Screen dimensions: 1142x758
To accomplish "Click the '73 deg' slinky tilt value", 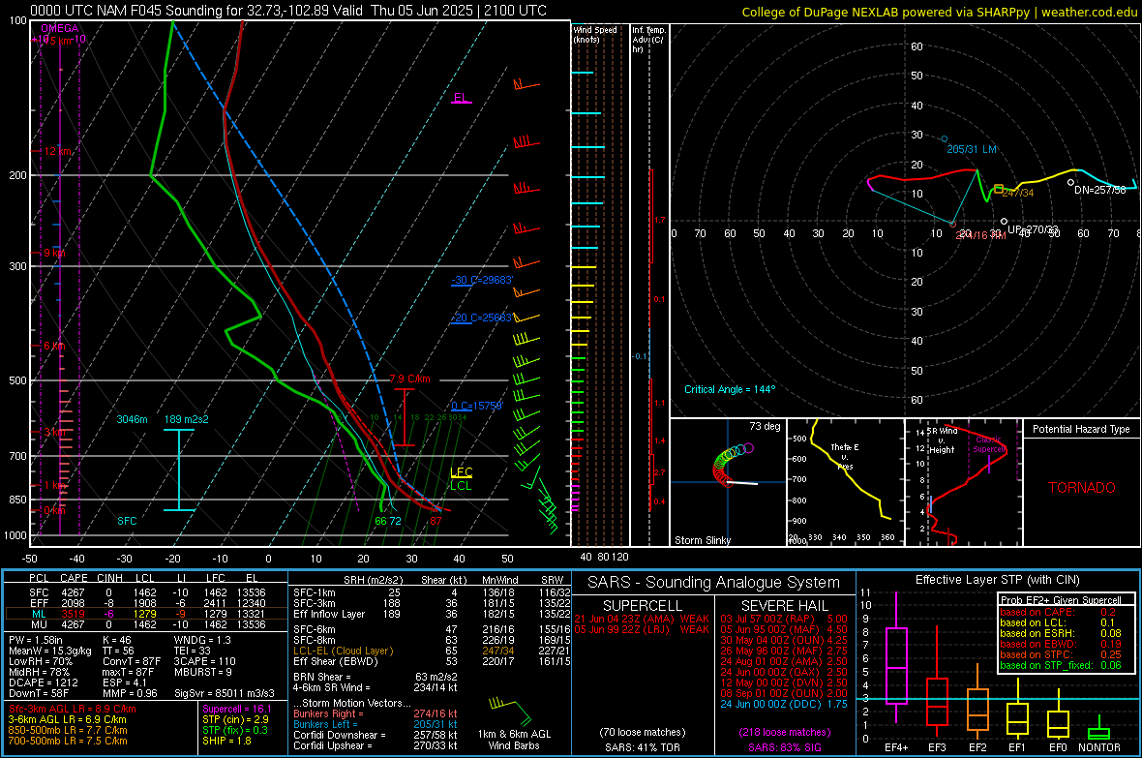I will [x=765, y=426].
